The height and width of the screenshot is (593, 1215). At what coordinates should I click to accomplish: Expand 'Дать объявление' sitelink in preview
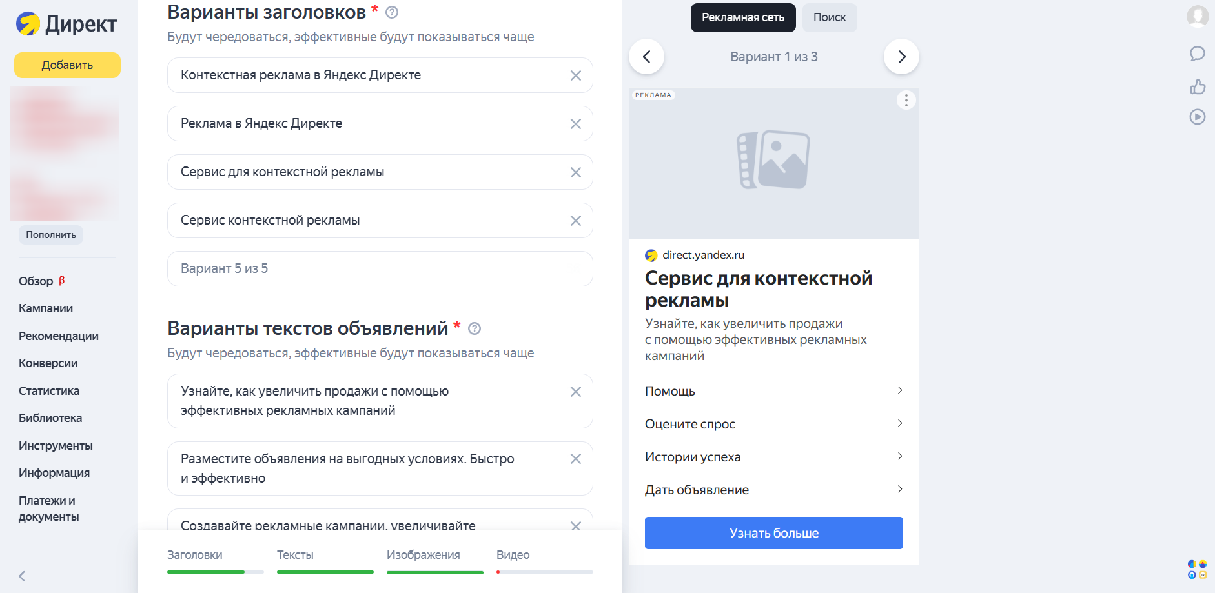click(773, 490)
